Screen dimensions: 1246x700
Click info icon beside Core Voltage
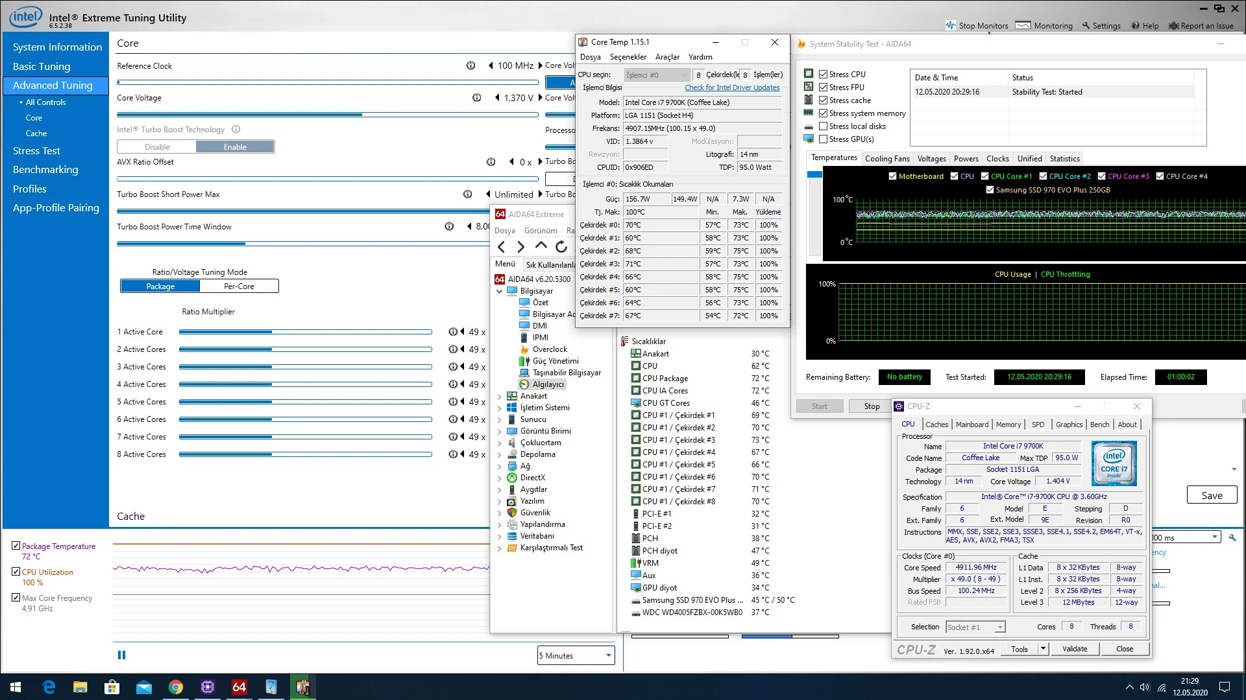click(x=476, y=98)
